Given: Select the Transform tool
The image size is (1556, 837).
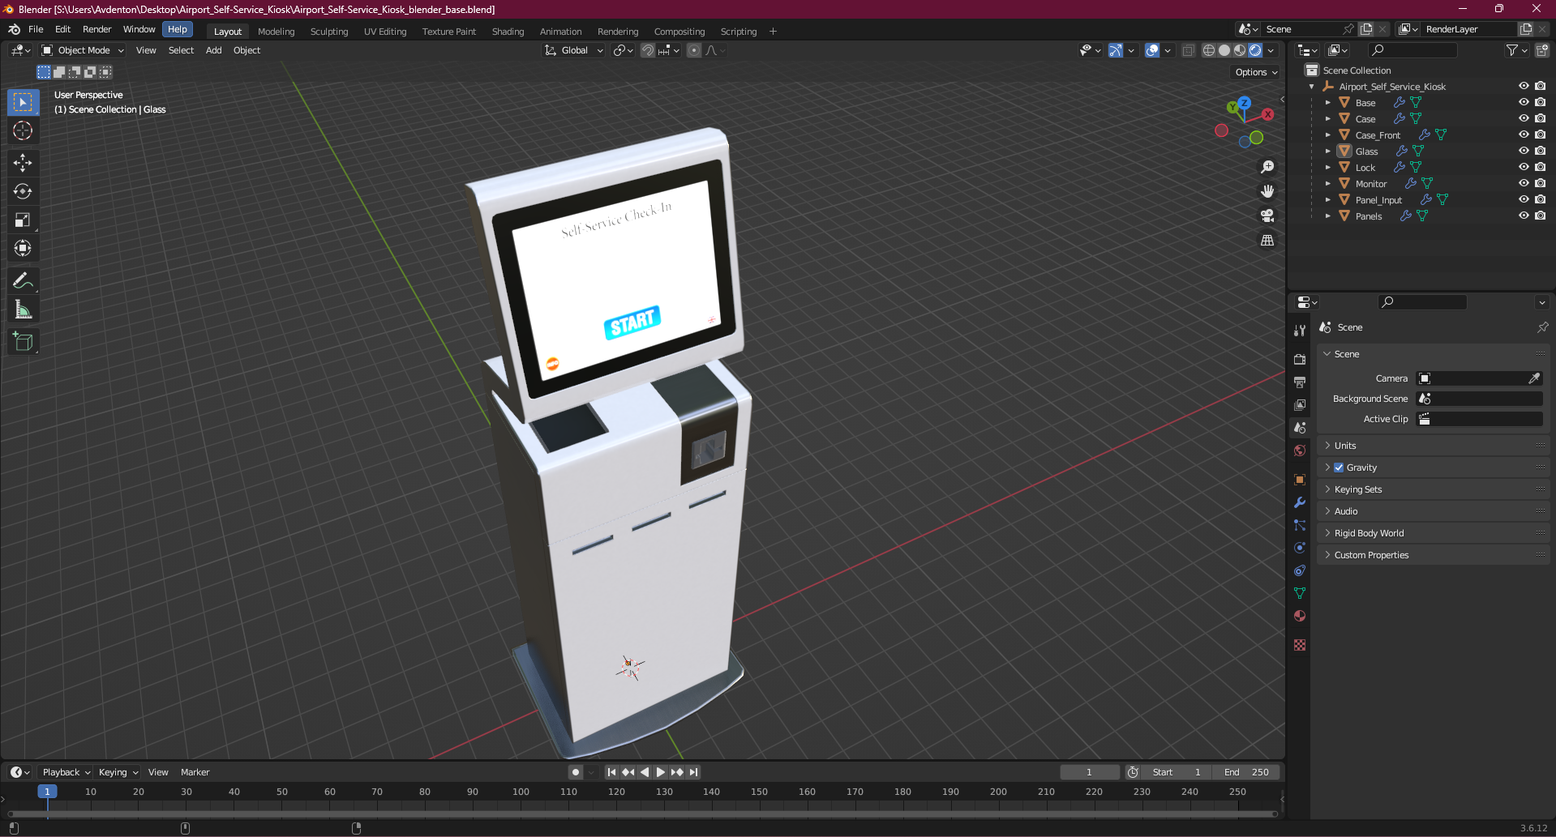Looking at the screenshot, I should pos(23,248).
